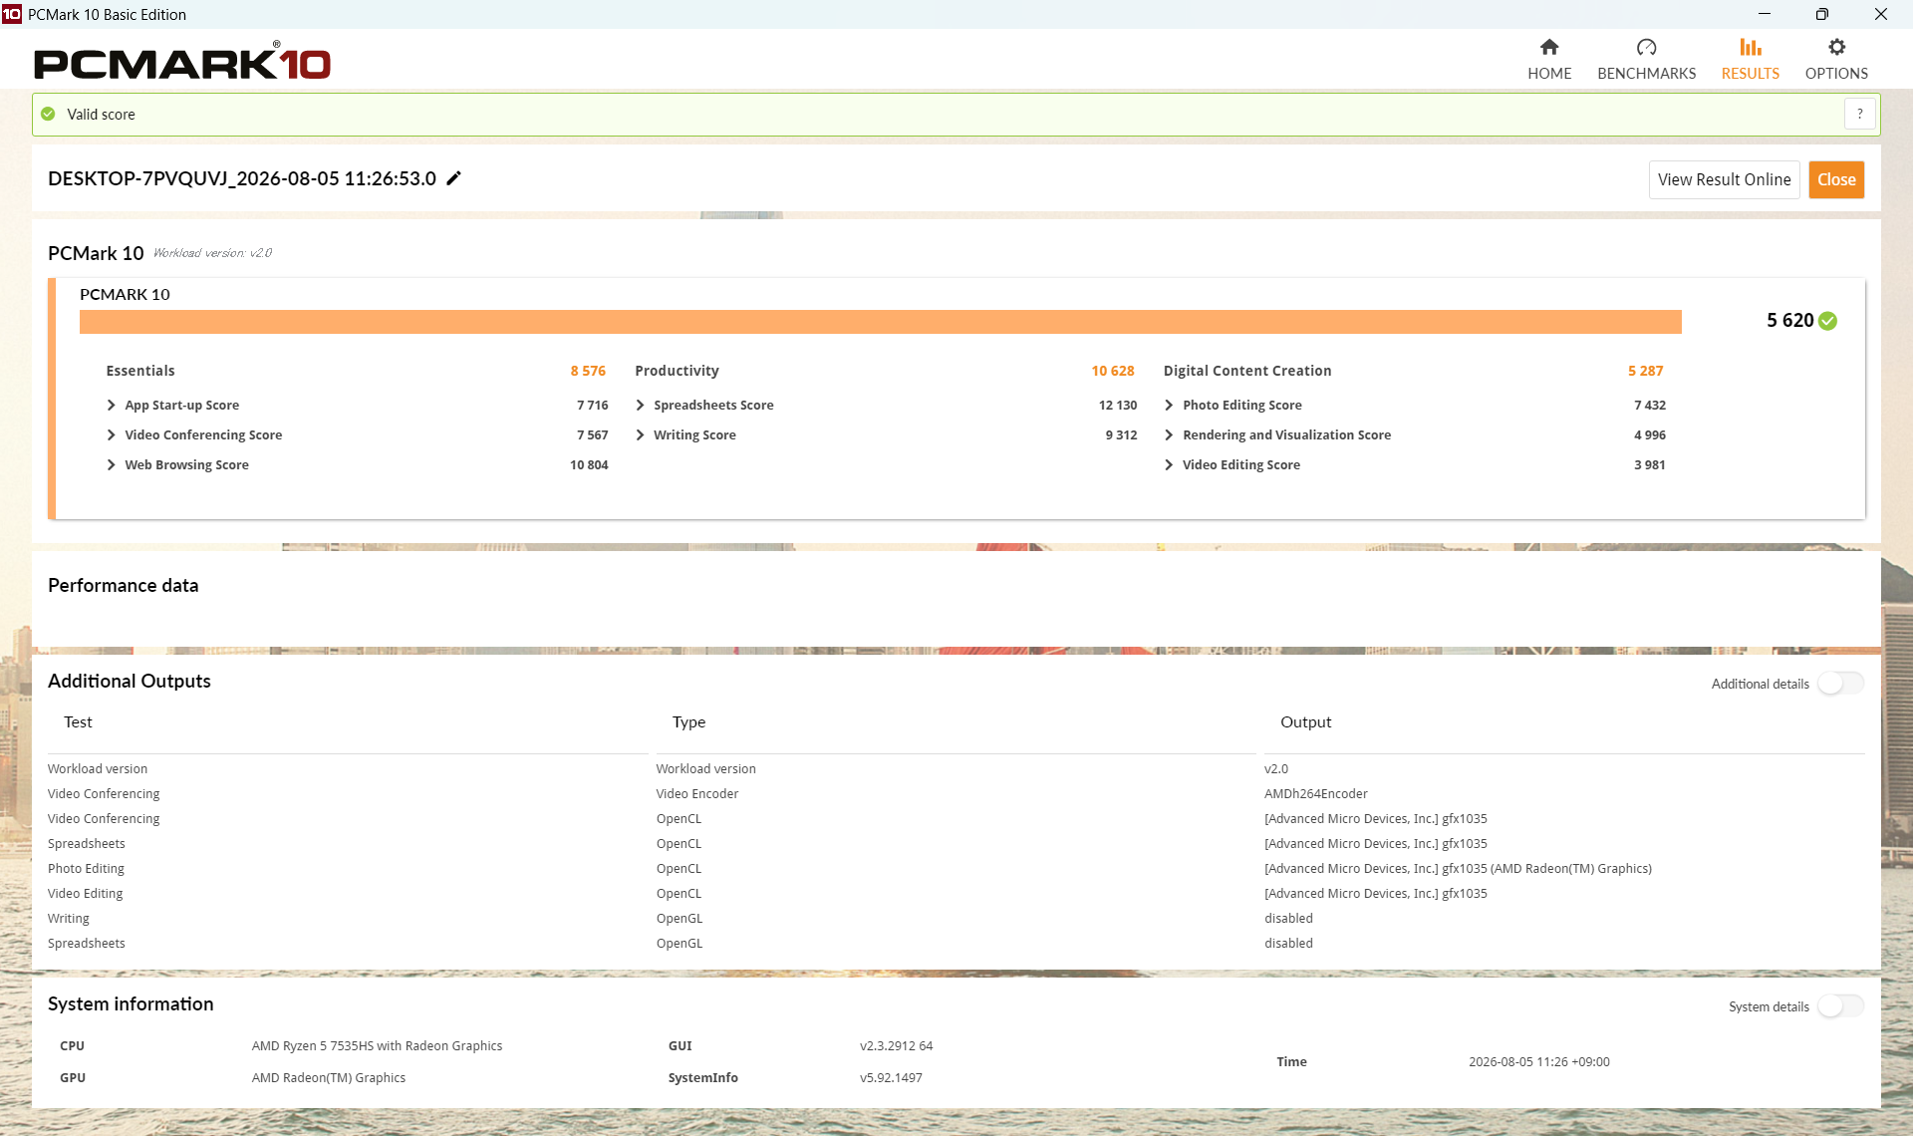Click the SystemInfo version v5.92.1497

pos(891,1078)
